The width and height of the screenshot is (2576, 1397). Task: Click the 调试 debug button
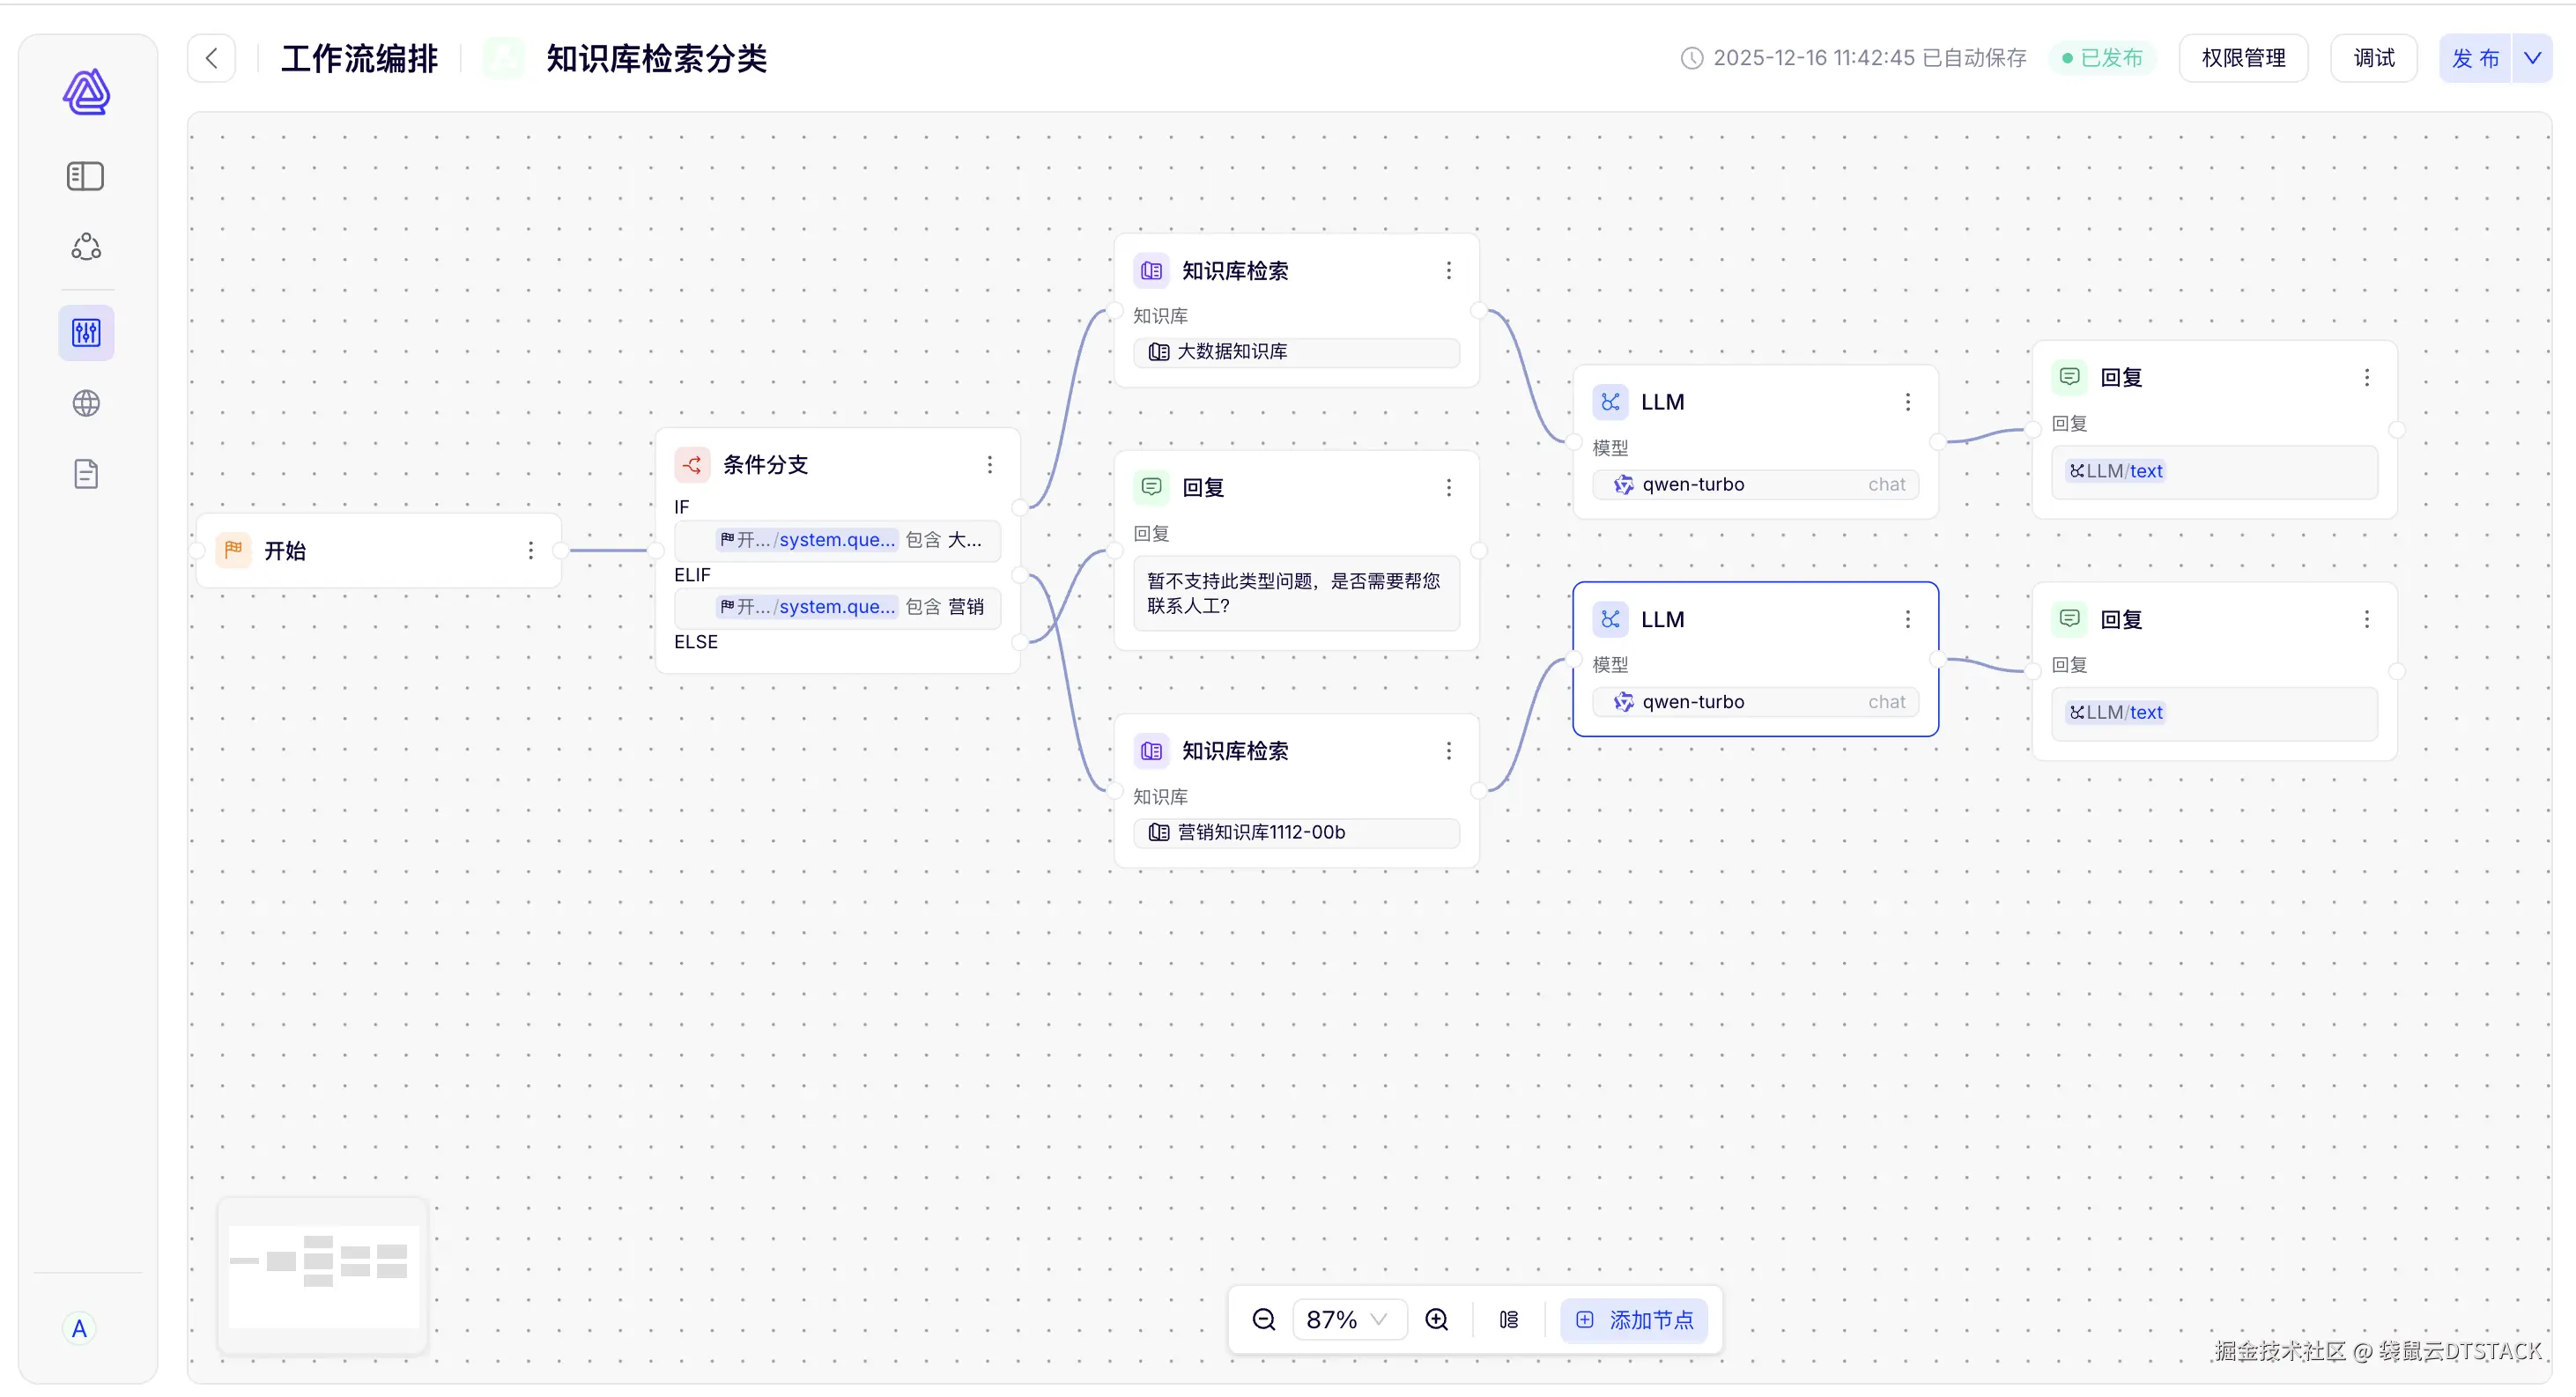pyautogui.click(x=2374, y=58)
